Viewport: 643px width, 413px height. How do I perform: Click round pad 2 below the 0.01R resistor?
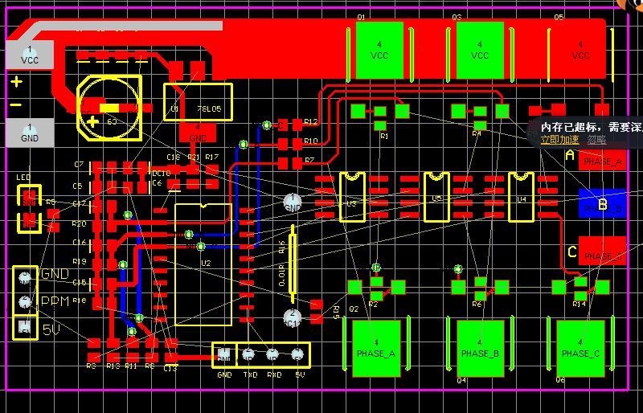click(293, 317)
